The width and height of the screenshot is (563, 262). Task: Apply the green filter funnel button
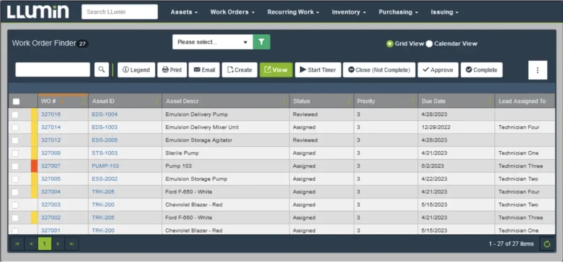coord(261,42)
